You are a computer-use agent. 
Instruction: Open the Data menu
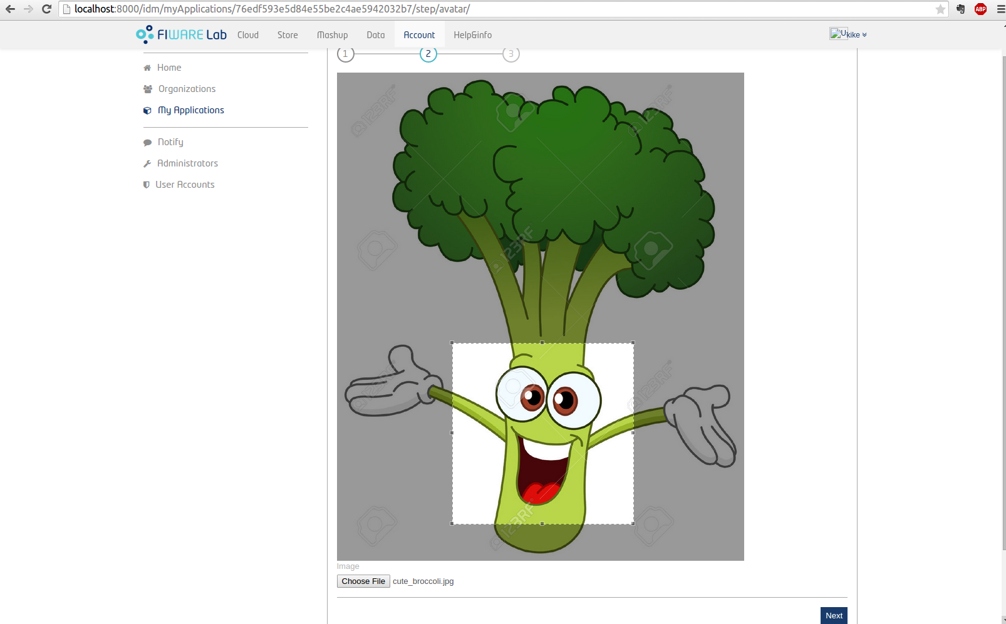[x=376, y=35]
